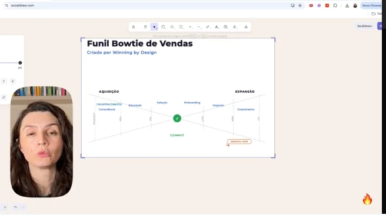Click the opacity slider handle

[x=20, y=63]
